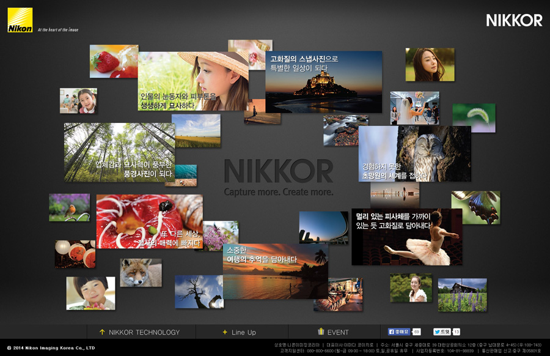Image resolution: width=550 pixels, height=356 pixels.
Task: Click the up arrow icon beside NIKKOR TECHNOLOGY
Action: click(x=102, y=332)
